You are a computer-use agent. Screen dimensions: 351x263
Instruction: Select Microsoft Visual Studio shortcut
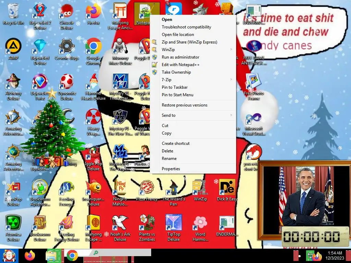pyautogui.click(x=254, y=124)
